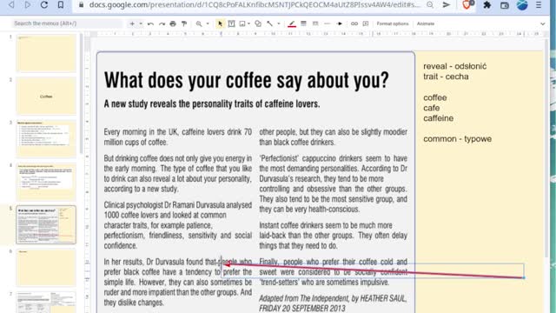Click the send/share icon in address bar

[x=446, y=5]
